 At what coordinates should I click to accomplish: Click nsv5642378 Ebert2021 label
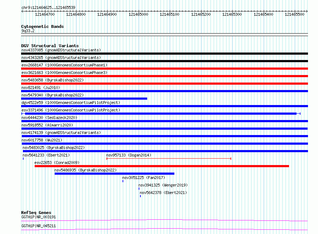(163, 193)
